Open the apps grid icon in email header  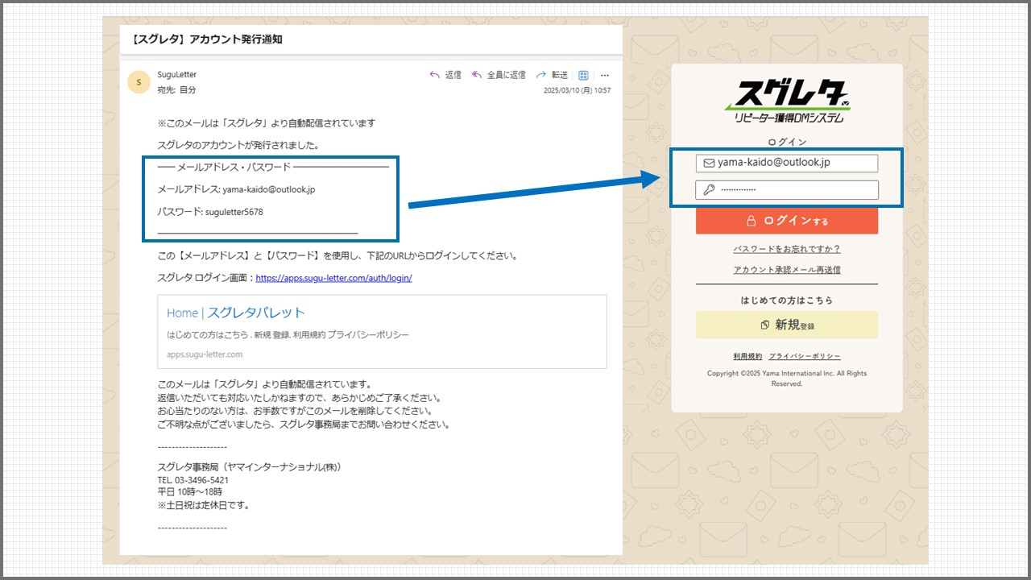click(584, 75)
